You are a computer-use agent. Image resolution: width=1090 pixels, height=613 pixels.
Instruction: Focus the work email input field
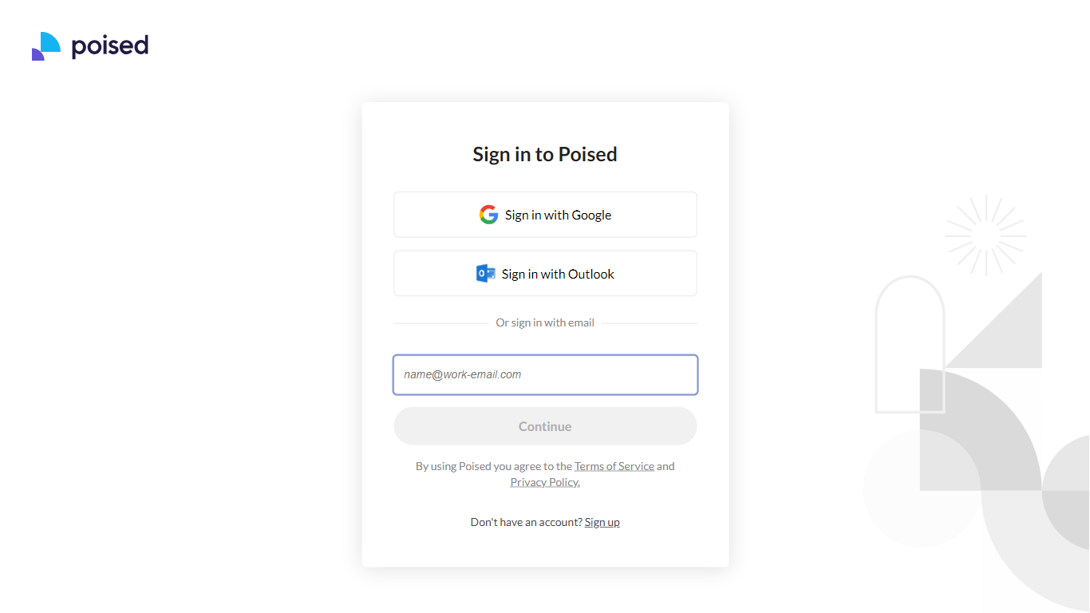(545, 374)
